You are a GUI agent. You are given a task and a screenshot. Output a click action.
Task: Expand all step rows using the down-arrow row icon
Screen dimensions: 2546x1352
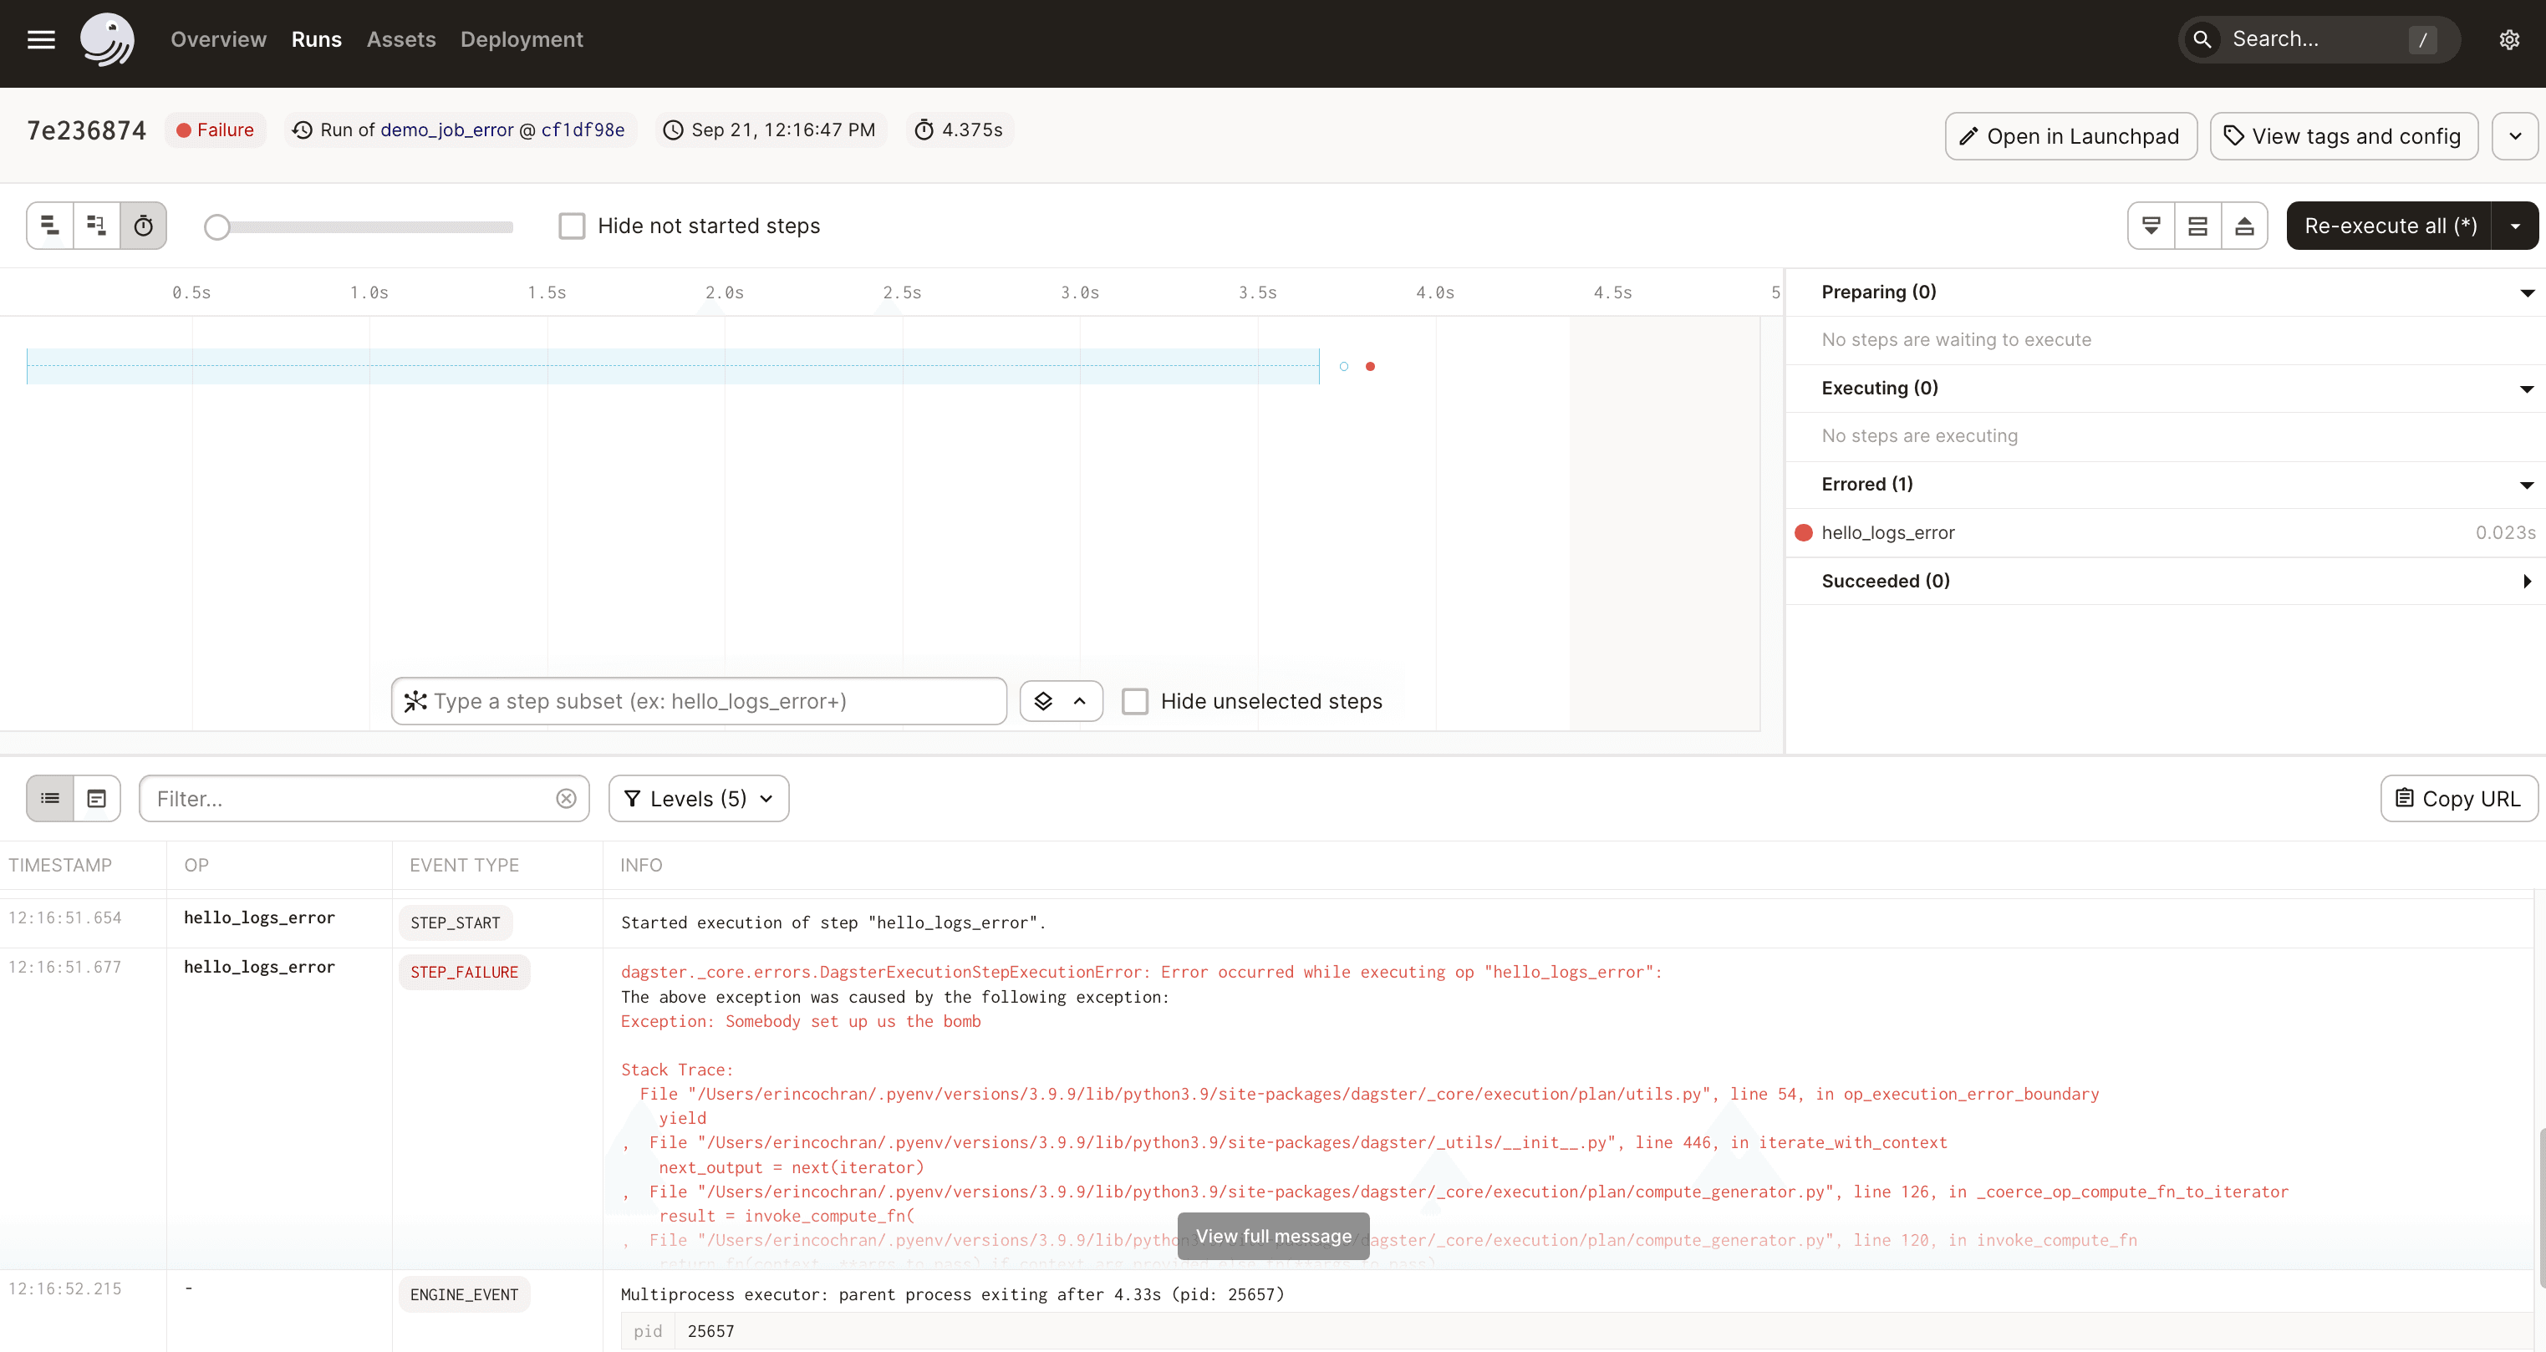coord(2151,226)
